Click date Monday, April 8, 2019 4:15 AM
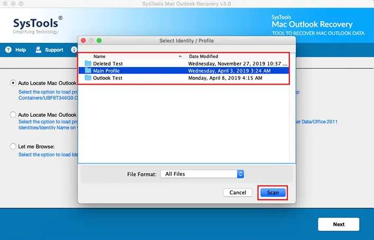This screenshot has width=374, height=240. click(225, 78)
